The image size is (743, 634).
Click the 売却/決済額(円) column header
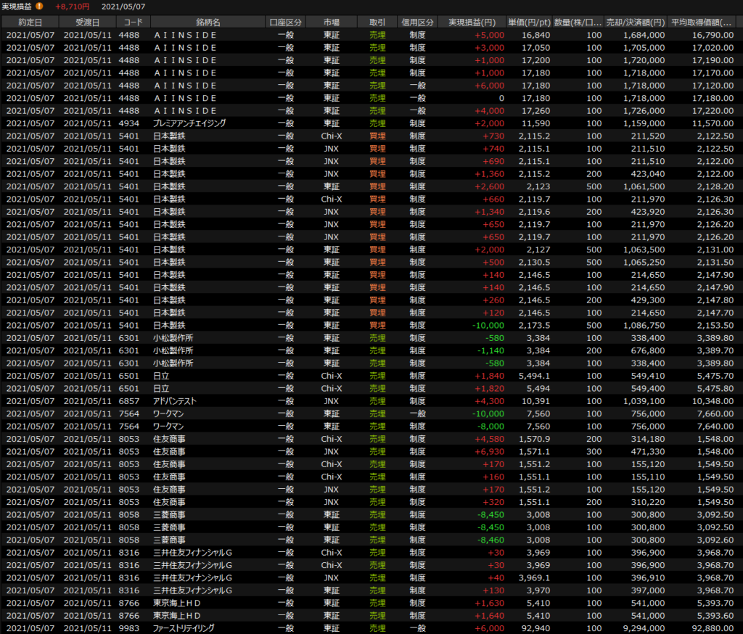tap(636, 22)
